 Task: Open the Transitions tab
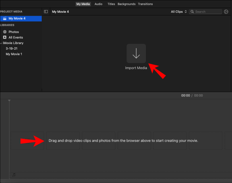145,4
